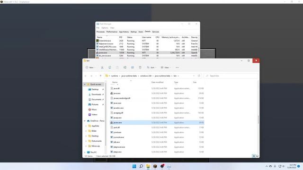Image resolution: width=303 pixels, height=170 pixels.
Task: Switch to large thumbnails view icon in status bar
Action: point(257,156)
